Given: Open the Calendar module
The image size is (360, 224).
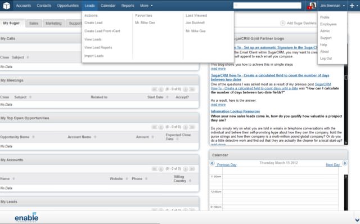Looking at the screenshot, I should click(108, 6).
